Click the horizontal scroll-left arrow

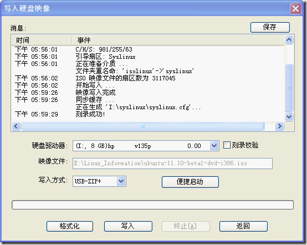click(16, 126)
